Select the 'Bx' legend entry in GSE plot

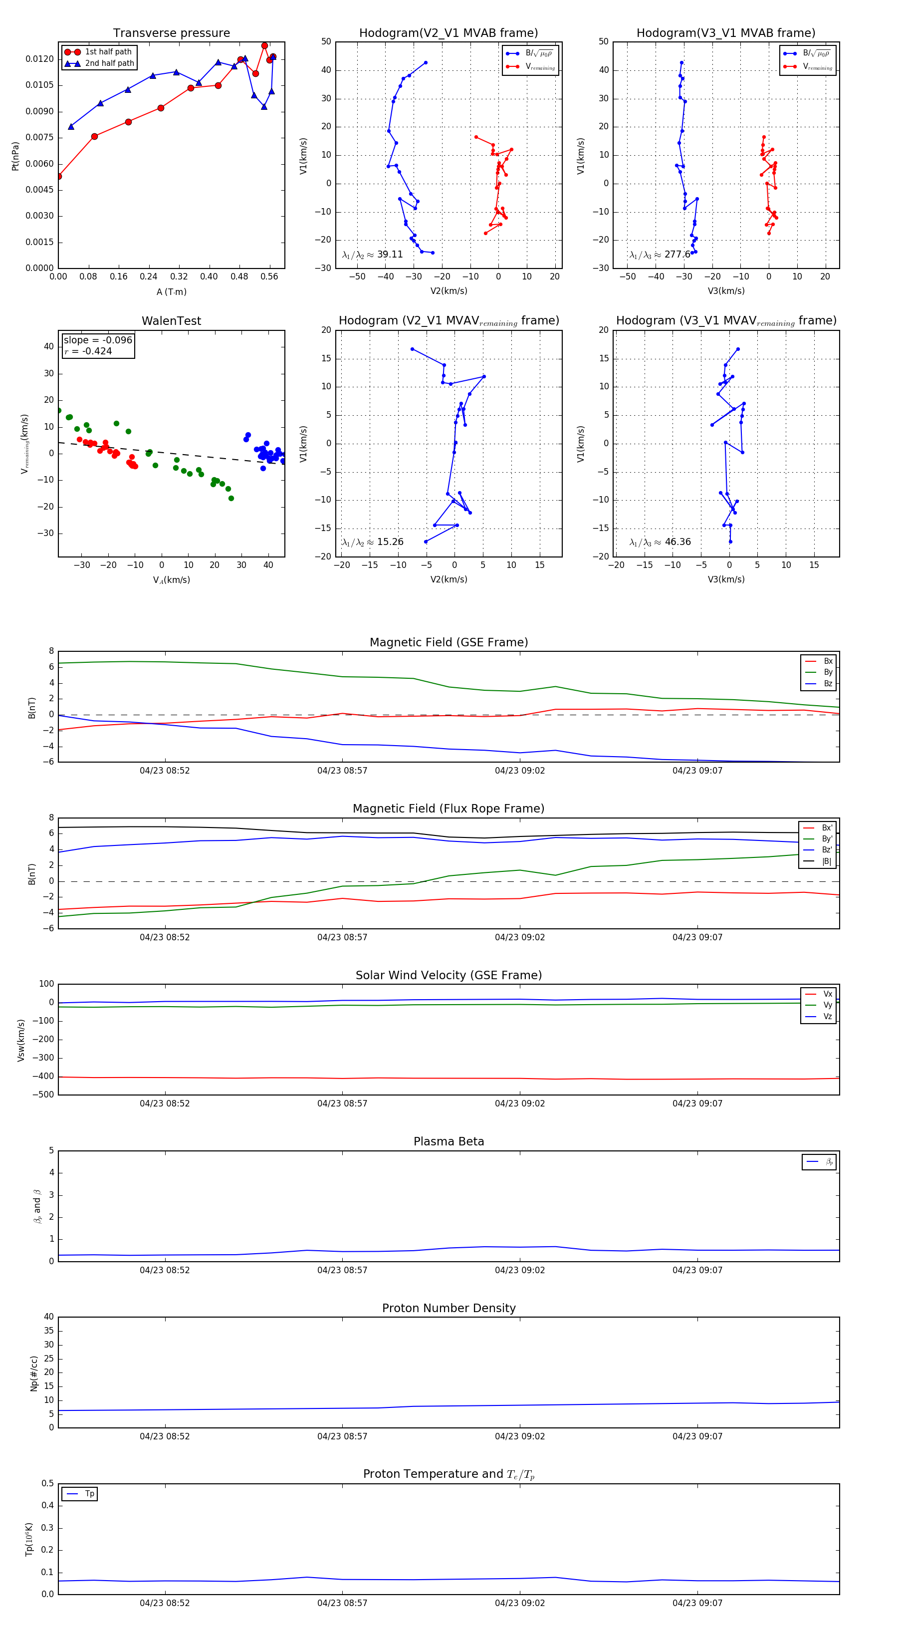click(819, 661)
